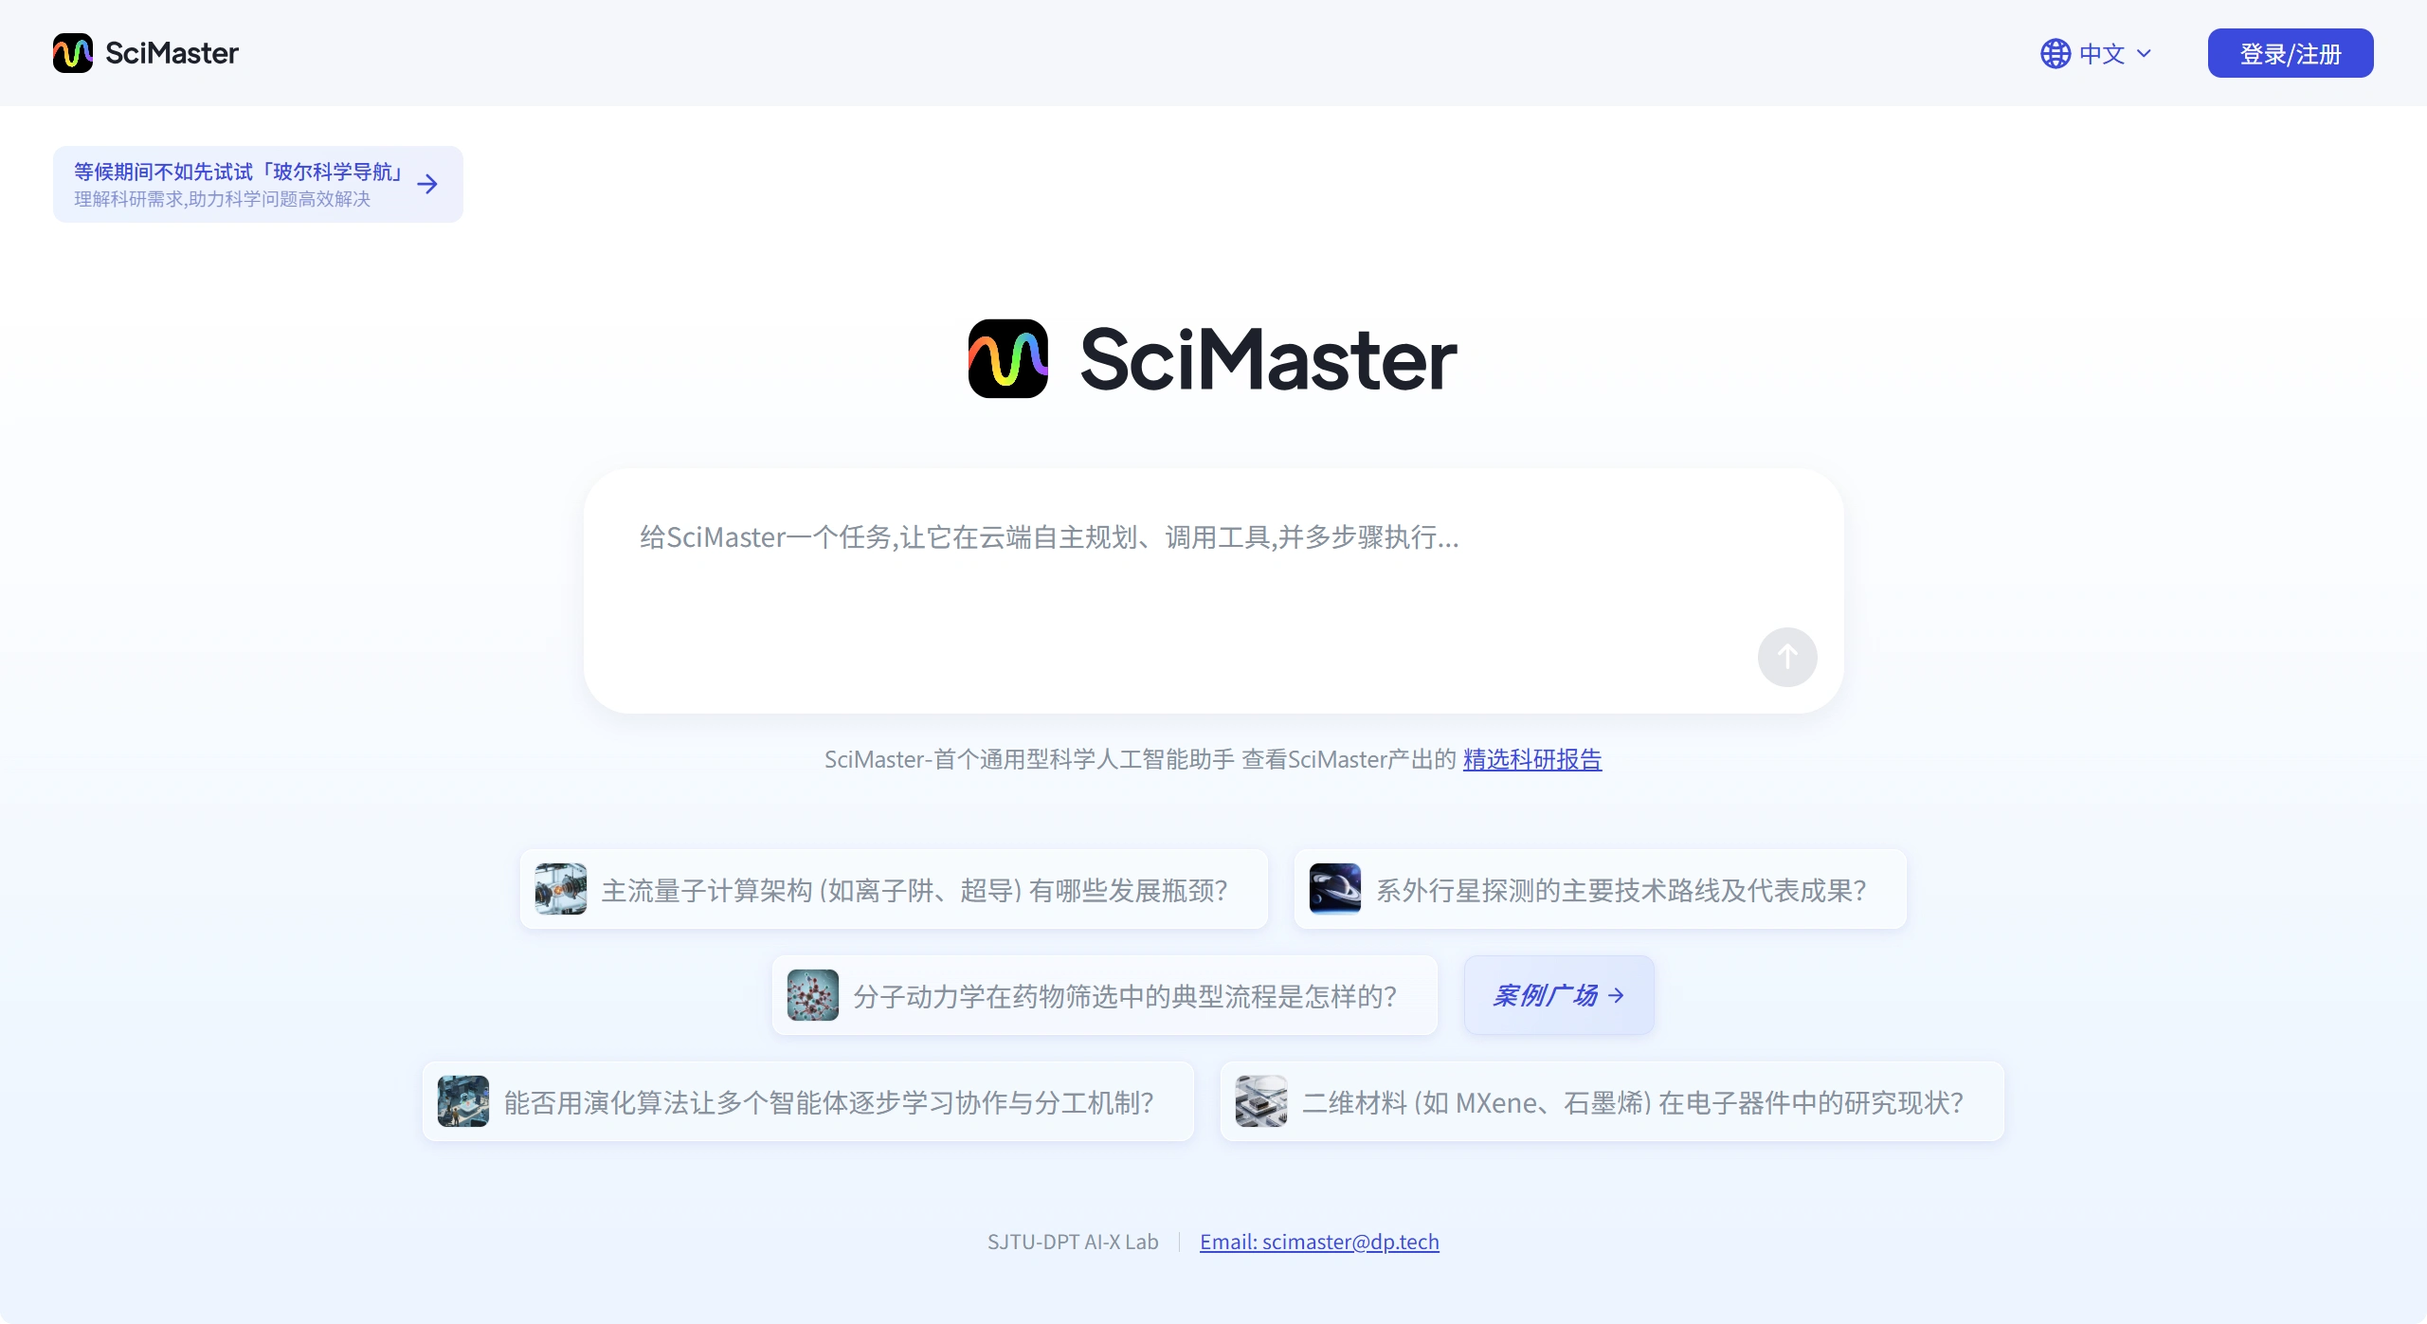The image size is (2427, 1324).
Task: Focus the SciMaster task input field
Action: pyautogui.click(x=1213, y=590)
